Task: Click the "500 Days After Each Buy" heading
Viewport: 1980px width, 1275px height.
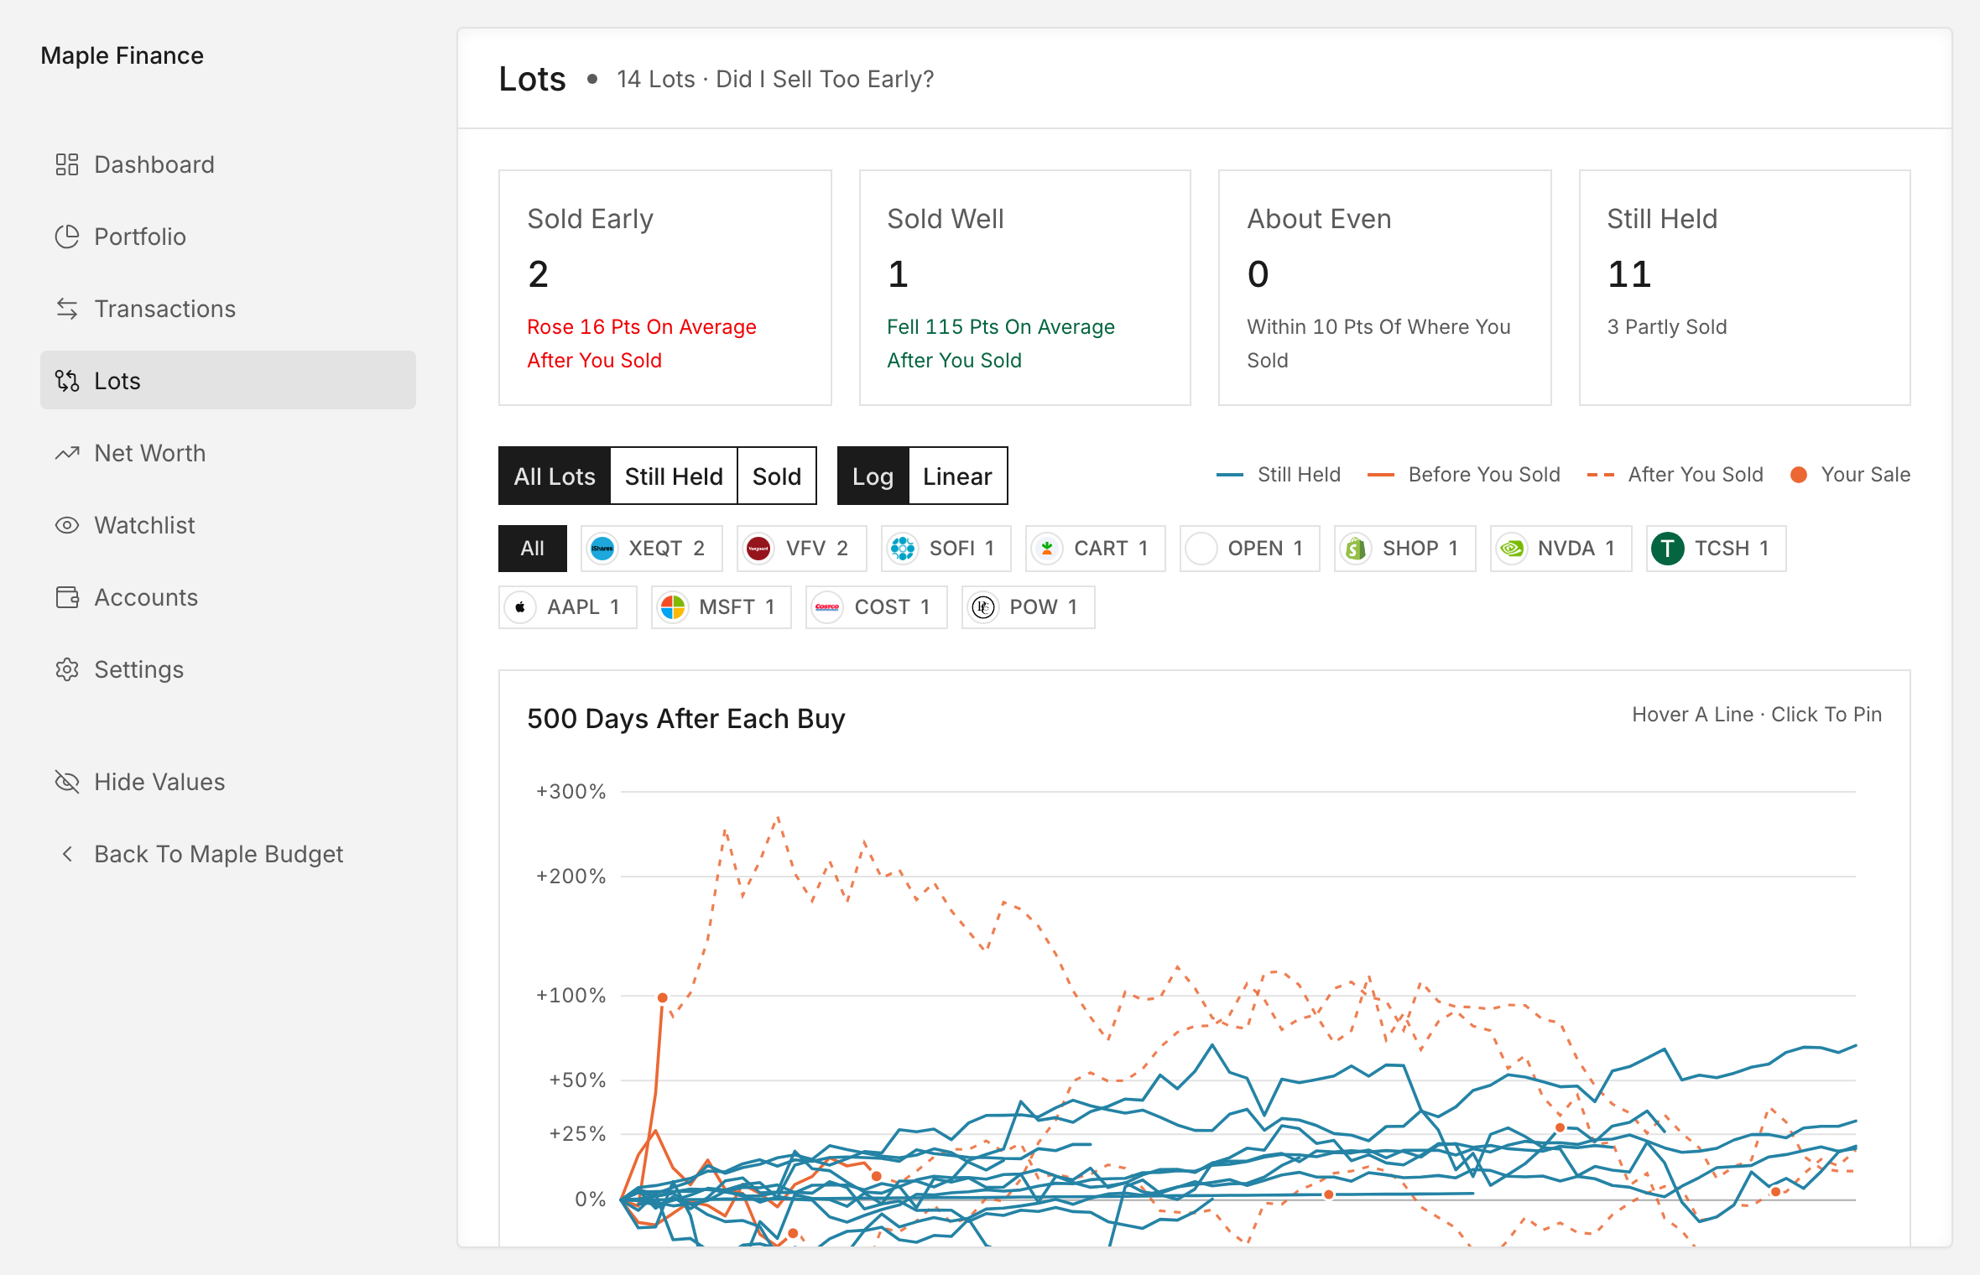Action: click(x=686, y=719)
